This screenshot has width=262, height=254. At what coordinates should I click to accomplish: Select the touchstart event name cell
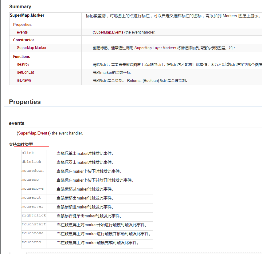point(34,226)
